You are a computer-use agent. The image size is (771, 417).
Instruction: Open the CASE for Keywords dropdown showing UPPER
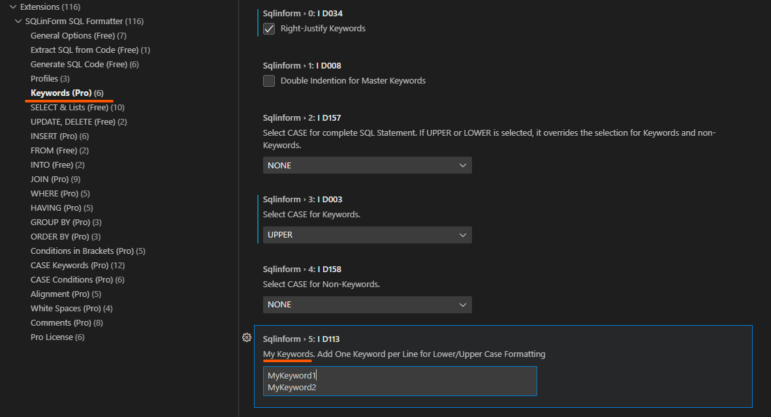pos(368,235)
